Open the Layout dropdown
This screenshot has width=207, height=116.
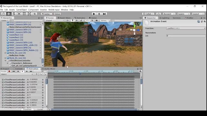point(198,14)
